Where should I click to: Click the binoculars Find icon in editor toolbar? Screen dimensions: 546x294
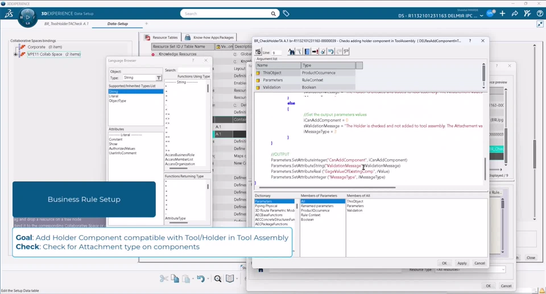tap(291, 52)
